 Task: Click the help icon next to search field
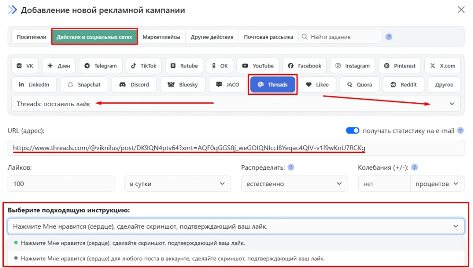pyautogui.click(x=389, y=37)
